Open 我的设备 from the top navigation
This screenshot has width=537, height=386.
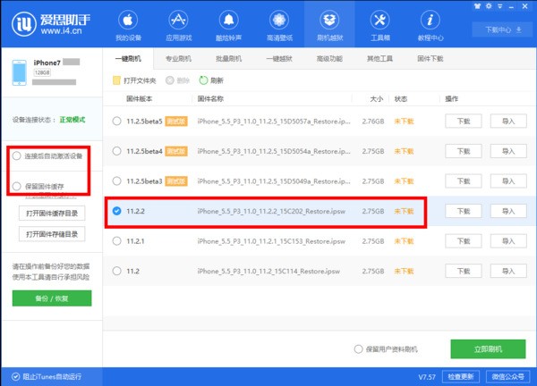[128, 24]
